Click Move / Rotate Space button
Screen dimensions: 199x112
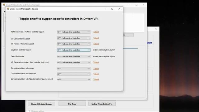click(41, 104)
